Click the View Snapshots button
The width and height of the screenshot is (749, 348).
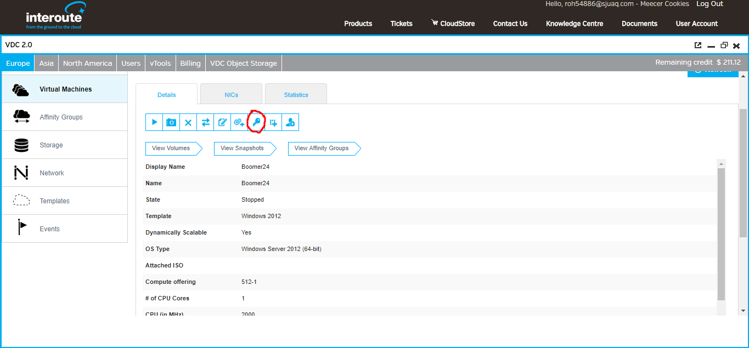(x=244, y=148)
